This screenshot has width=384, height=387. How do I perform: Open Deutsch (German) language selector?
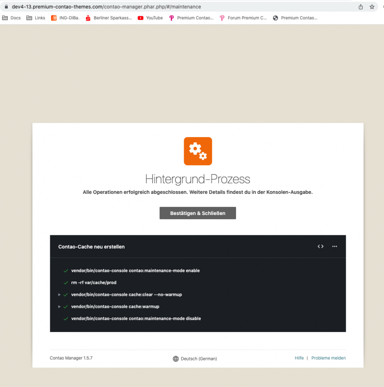[x=195, y=359]
